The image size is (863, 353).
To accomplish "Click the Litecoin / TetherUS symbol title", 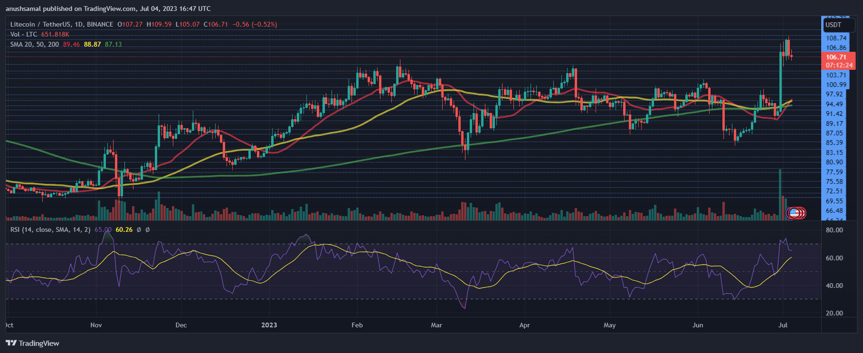I will point(62,24).
